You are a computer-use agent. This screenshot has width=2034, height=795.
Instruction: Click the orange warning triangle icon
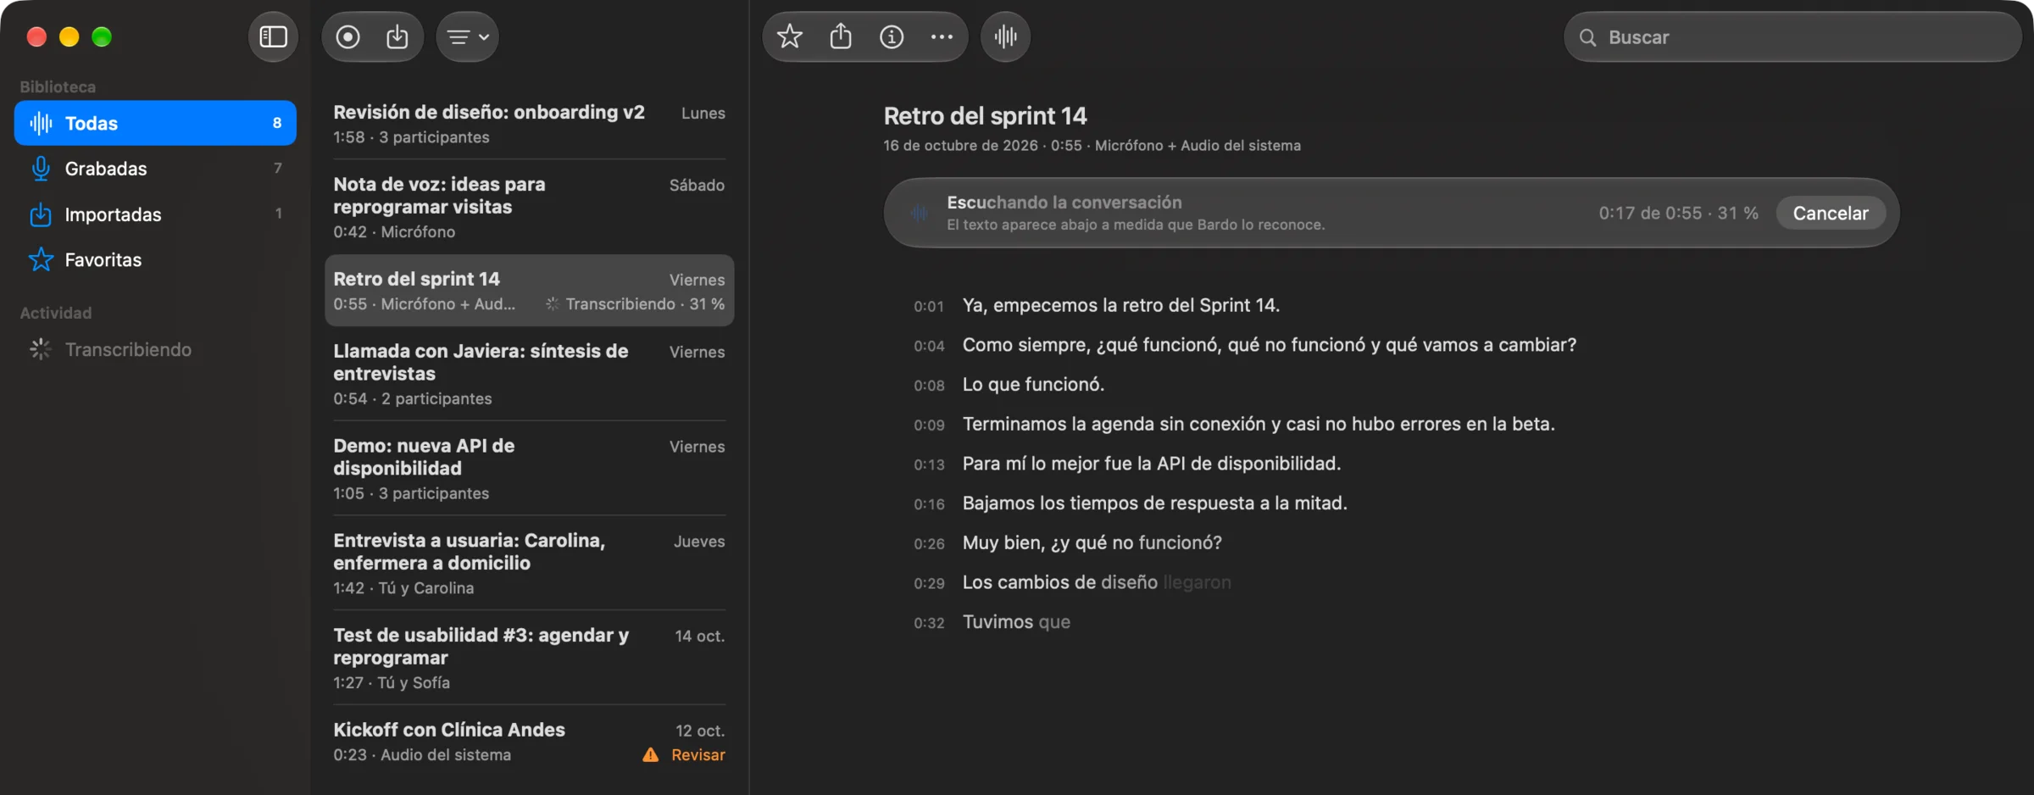pos(650,754)
